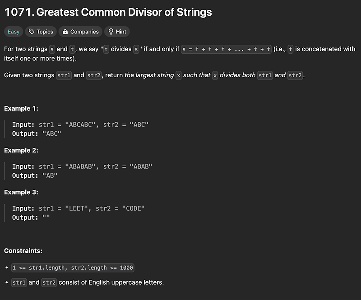This screenshot has width=361, height=300.
Task: Click the lightbulb icon beside Hint
Action: pos(111,32)
